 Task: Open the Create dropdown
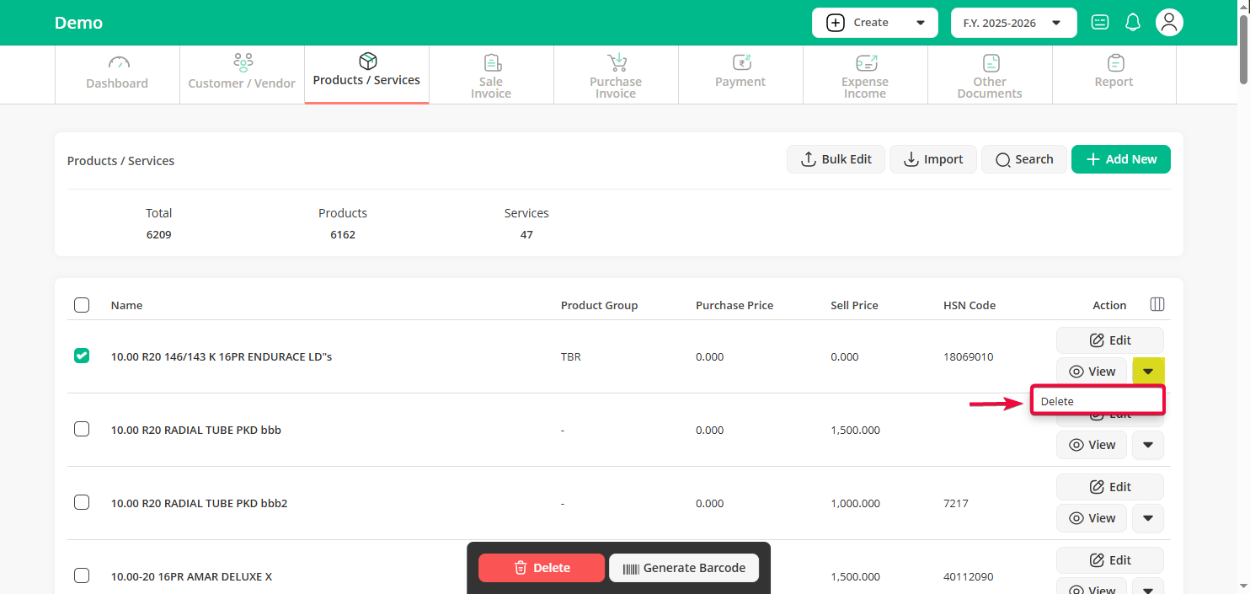[x=875, y=23]
